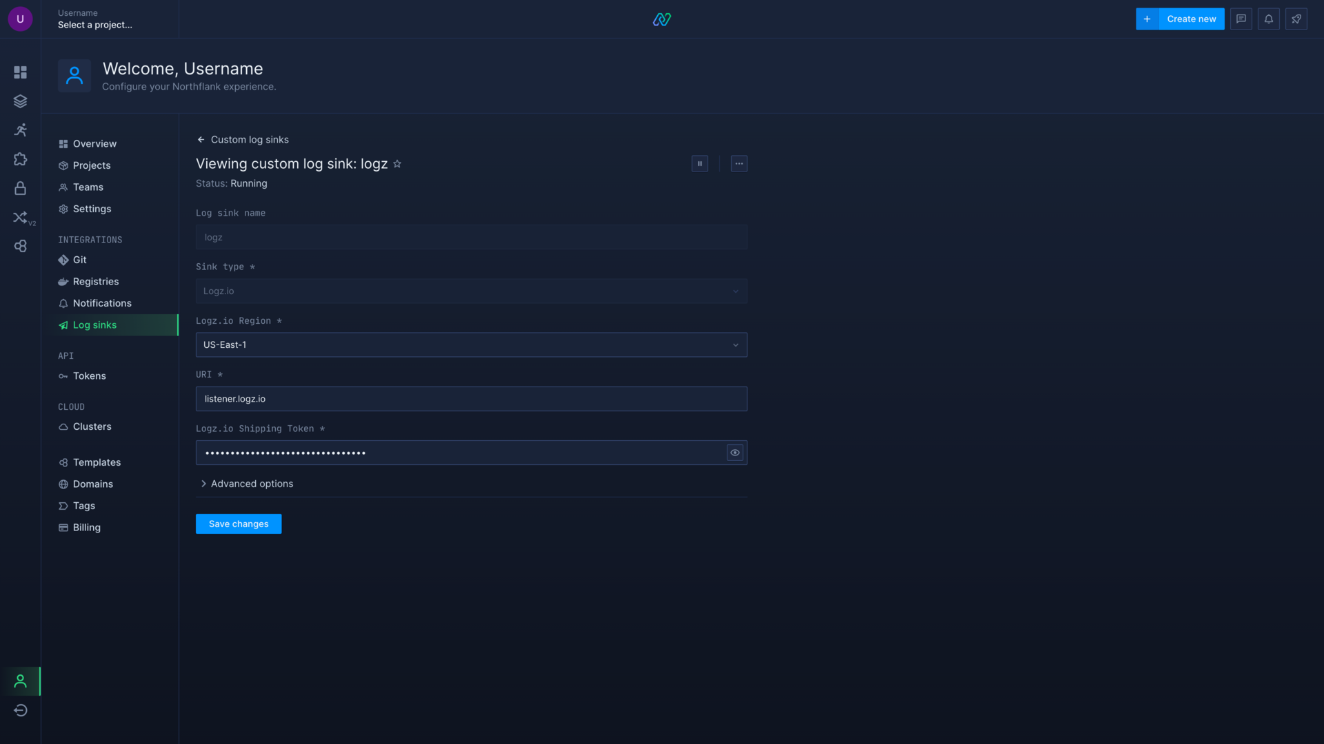Open Billing in sidebar
The image size is (1324, 744).
click(x=79, y=528)
